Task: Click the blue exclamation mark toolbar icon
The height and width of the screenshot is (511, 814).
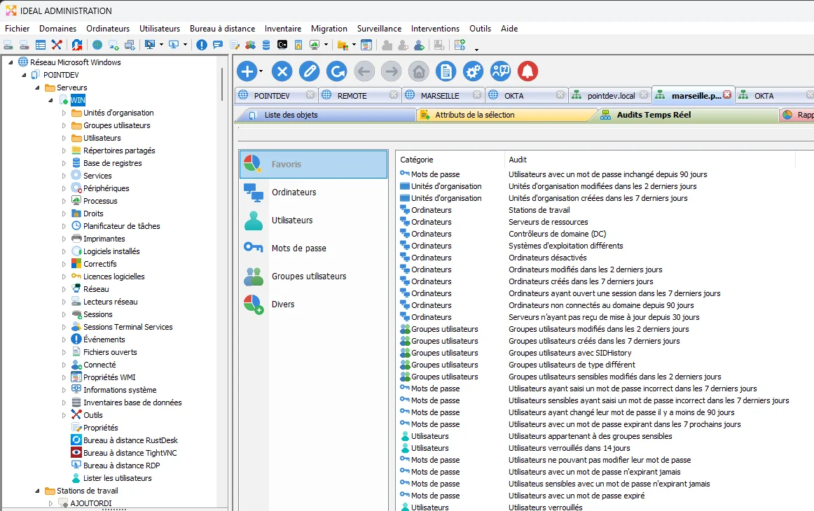Action: pyautogui.click(x=202, y=45)
